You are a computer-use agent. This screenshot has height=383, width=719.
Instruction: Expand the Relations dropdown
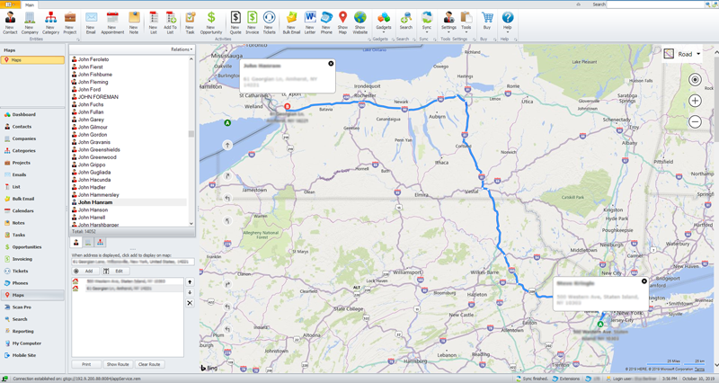tap(181, 49)
